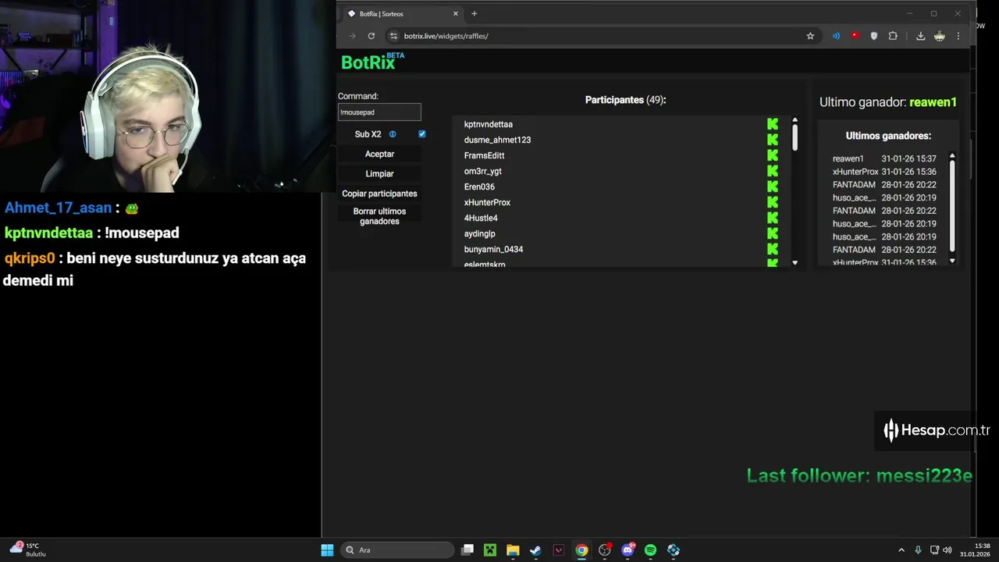Click participants list scroll-up arrow
999x562 pixels.
(795, 120)
